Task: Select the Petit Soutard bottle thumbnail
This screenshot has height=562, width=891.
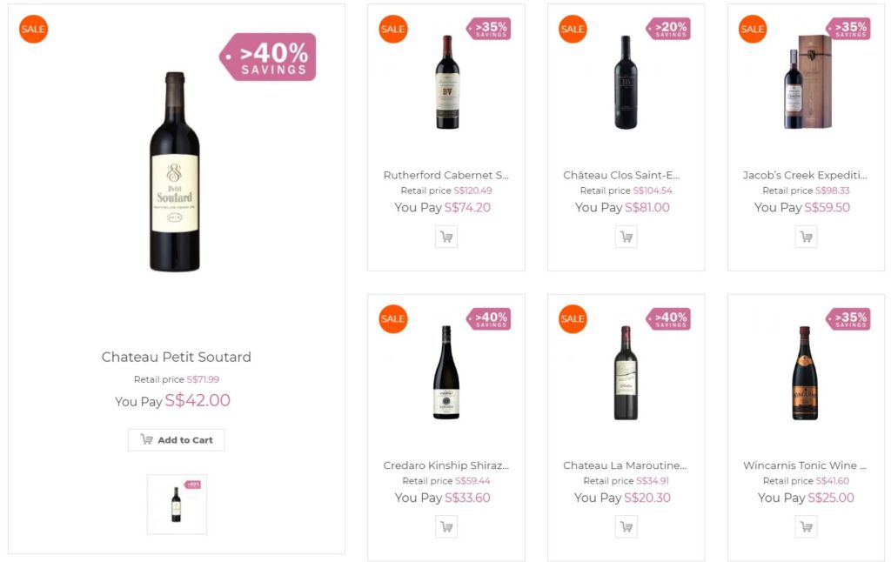Action: [x=177, y=505]
